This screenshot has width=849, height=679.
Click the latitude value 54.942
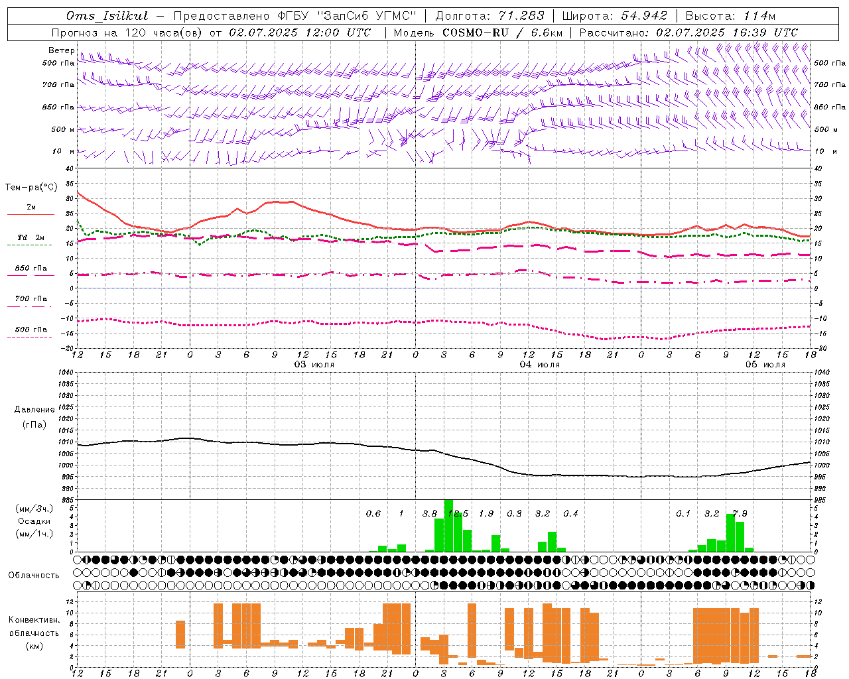coord(644,16)
